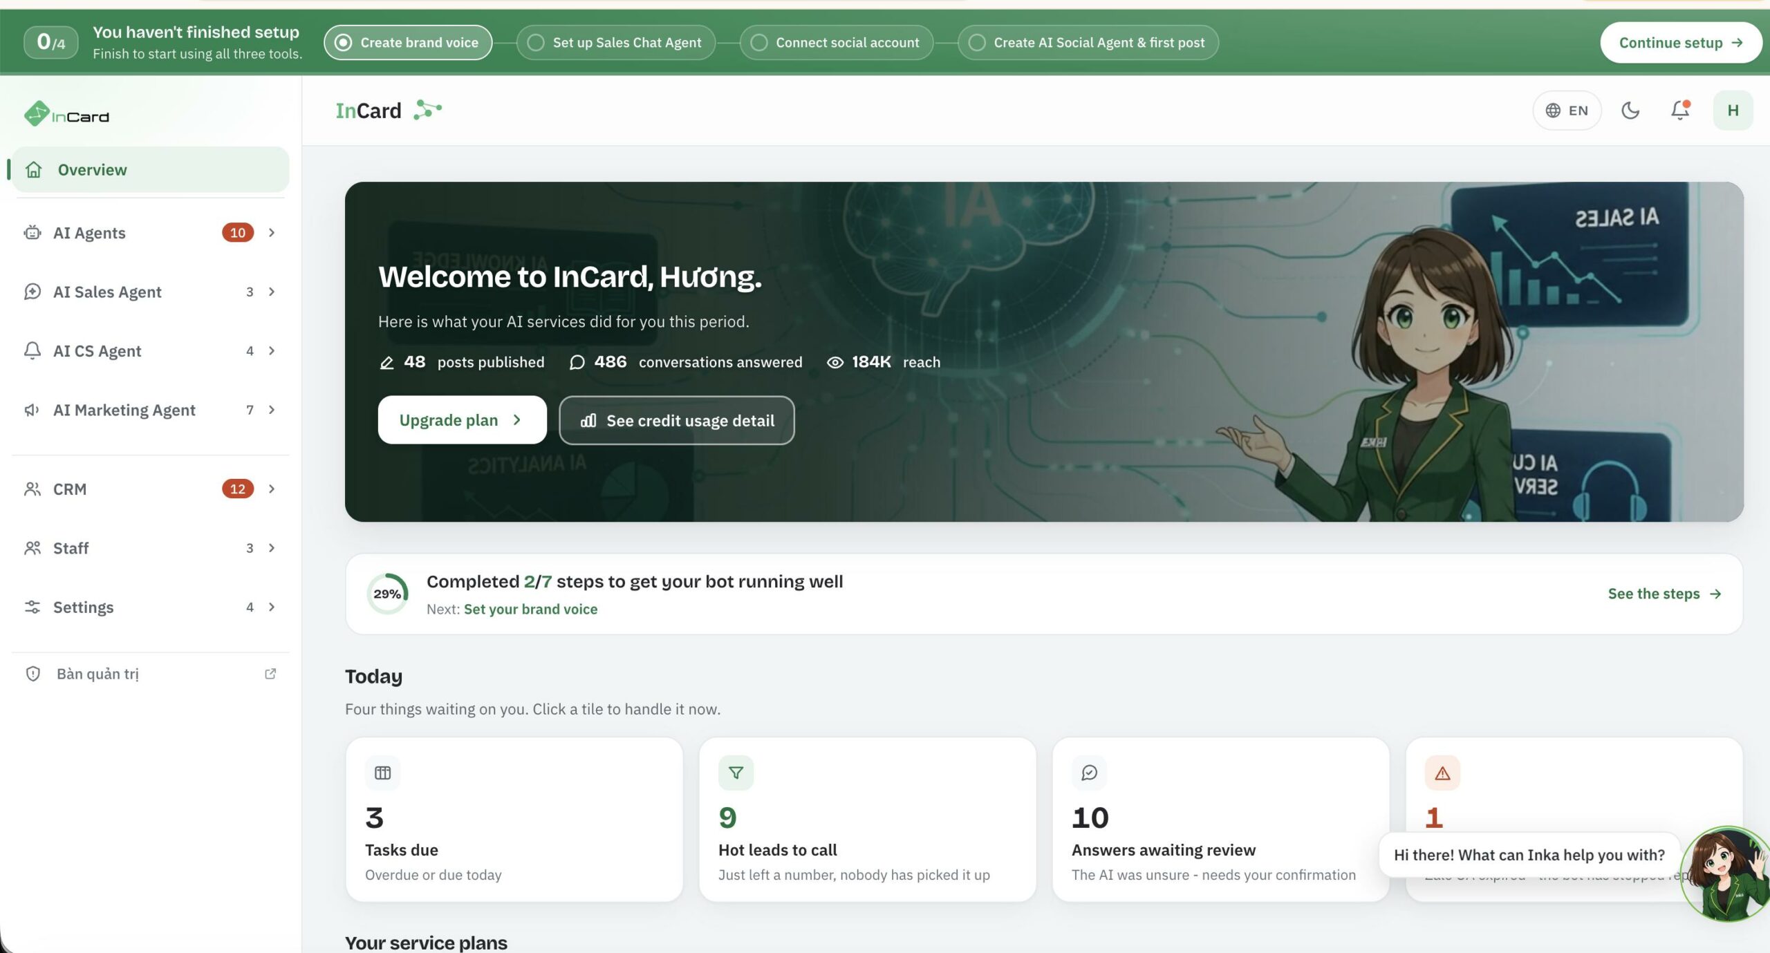The height and width of the screenshot is (953, 1770).
Task: Click the AI Agents robot icon
Action: pos(32,233)
